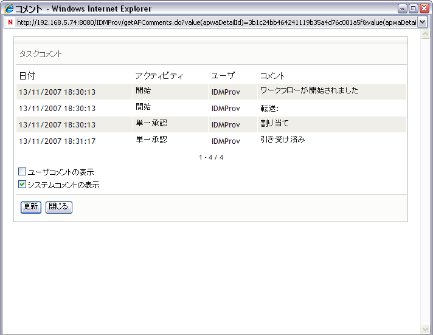Click the 閉じる button
Screen dimensions: 433x335
(x=59, y=207)
